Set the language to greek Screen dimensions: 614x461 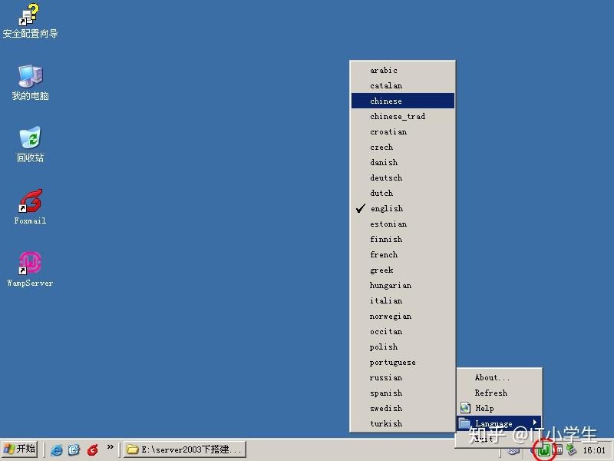click(x=402, y=270)
